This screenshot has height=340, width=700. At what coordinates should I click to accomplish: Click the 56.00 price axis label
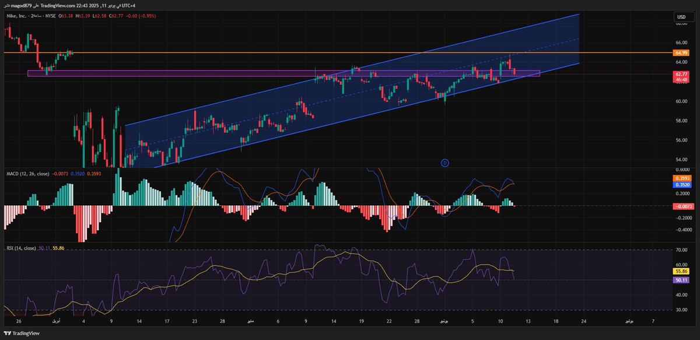click(681, 140)
